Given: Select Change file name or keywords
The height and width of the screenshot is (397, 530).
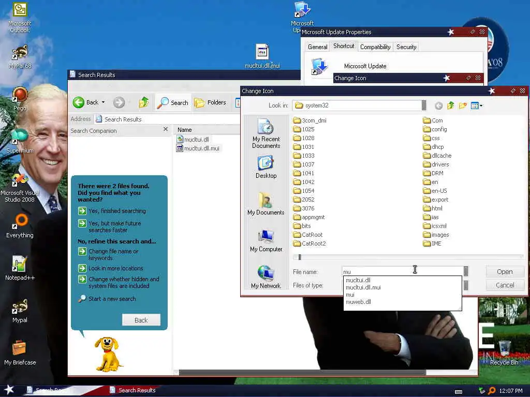Looking at the screenshot, I should point(108,254).
